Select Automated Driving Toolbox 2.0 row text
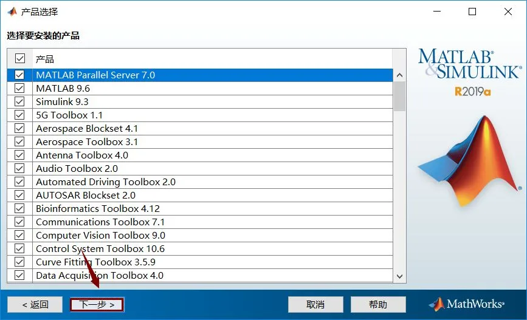527x320 pixels. [106, 182]
